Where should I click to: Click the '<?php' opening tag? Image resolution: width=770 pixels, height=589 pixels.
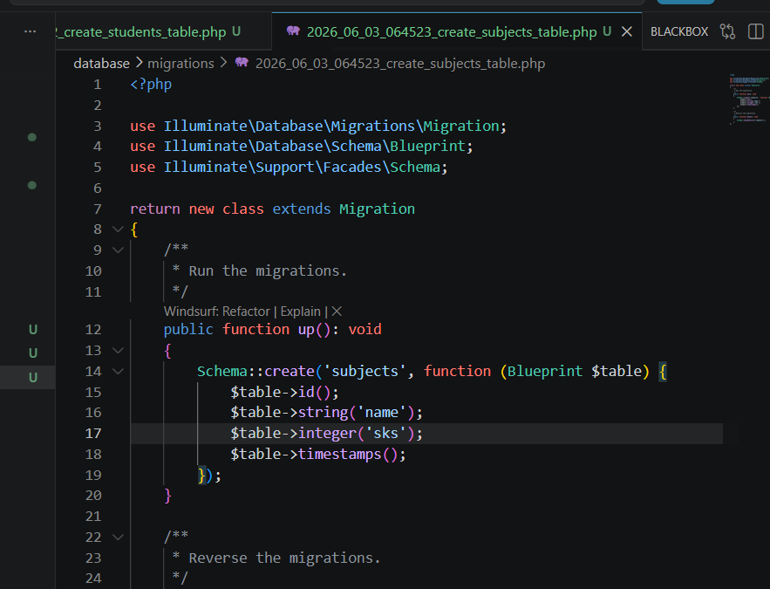[x=151, y=85]
